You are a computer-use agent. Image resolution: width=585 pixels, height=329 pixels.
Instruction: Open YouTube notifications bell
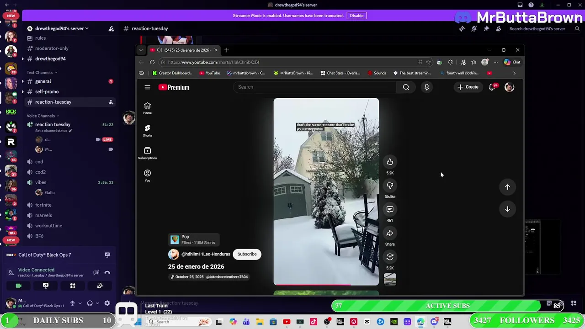click(x=492, y=87)
